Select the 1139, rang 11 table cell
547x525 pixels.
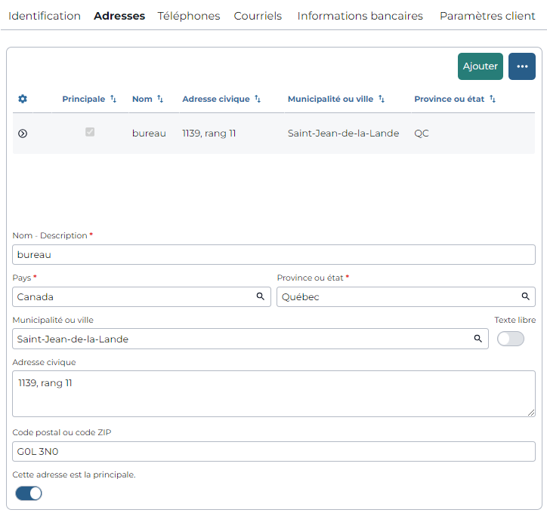[x=209, y=134]
